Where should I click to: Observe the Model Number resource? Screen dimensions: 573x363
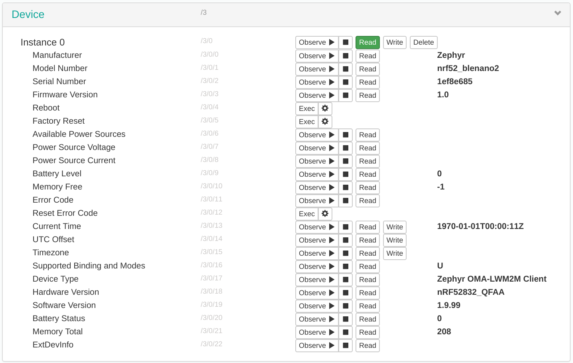coord(317,69)
